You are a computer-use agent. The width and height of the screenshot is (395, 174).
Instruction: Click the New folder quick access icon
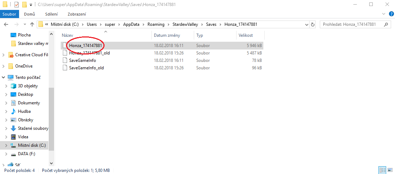coord(24,5)
